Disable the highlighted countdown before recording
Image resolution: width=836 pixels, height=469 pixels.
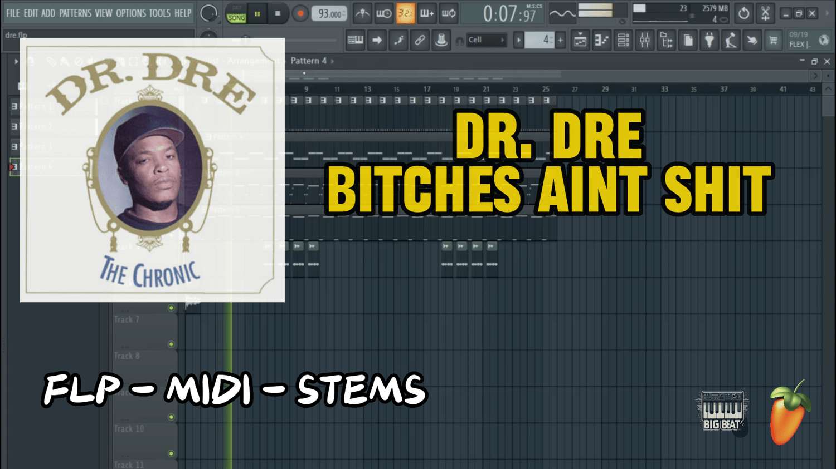tap(405, 13)
